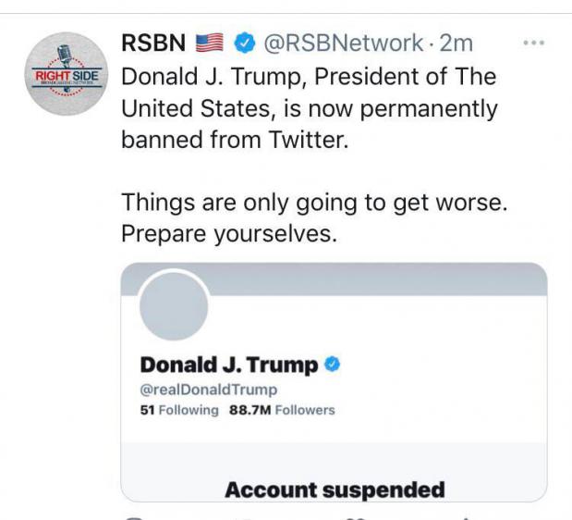Viewport: 572px width, 520px height.
Task: View the 51 Following list
Action: 178,409
